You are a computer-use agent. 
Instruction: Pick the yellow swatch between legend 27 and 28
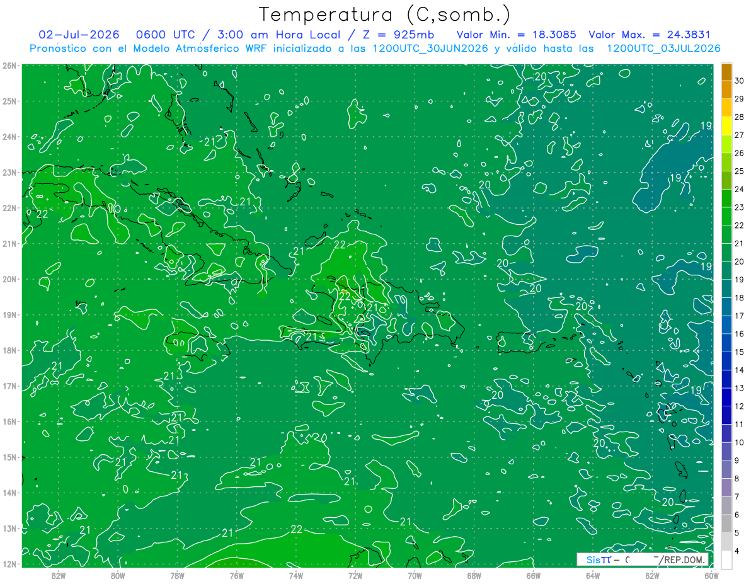click(x=726, y=126)
